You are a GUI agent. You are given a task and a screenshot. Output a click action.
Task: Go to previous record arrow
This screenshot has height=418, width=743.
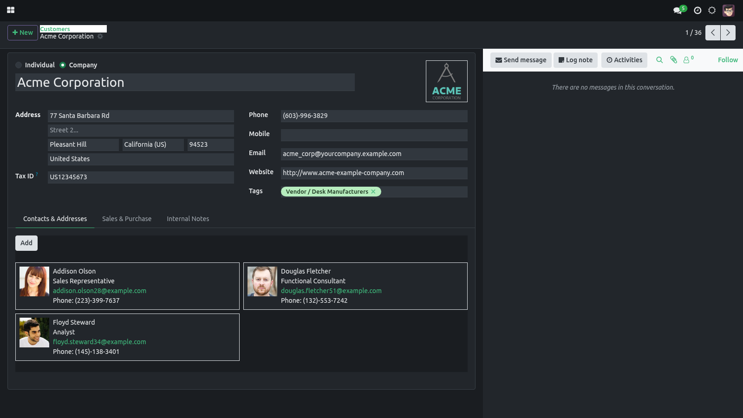[713, 33]
